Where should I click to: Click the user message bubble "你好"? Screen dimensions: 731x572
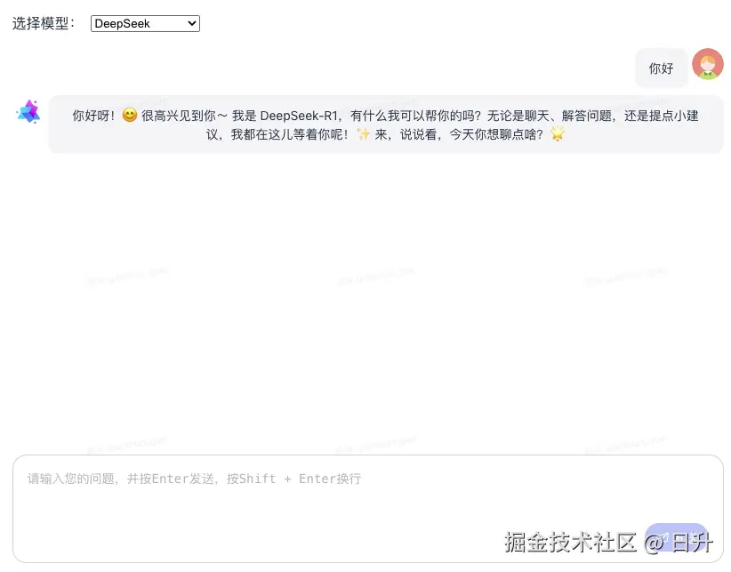(x=661, y=68)
